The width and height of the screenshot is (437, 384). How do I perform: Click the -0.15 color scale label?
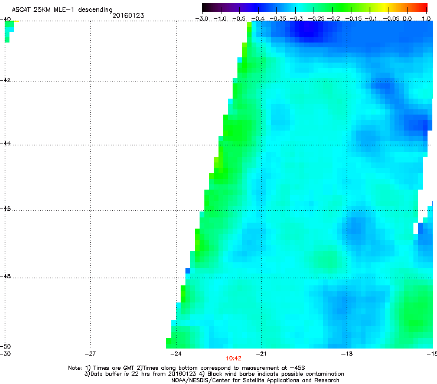click(x=353, y=19)
